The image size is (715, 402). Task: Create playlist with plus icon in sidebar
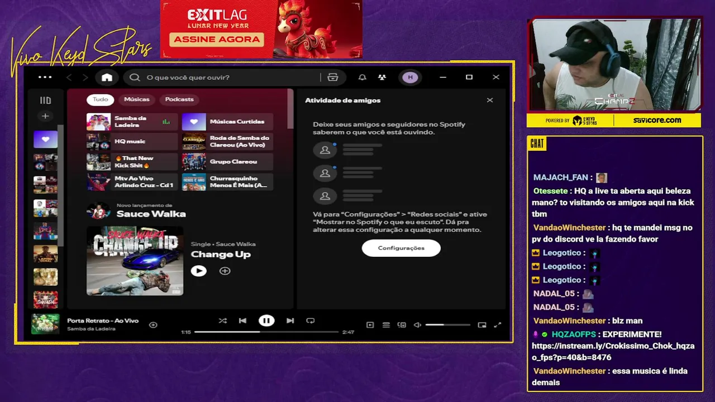(x=45, y=116)
